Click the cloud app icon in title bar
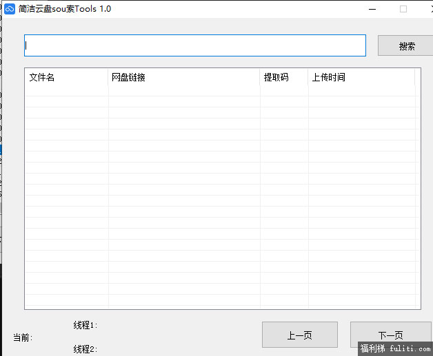 10,9
